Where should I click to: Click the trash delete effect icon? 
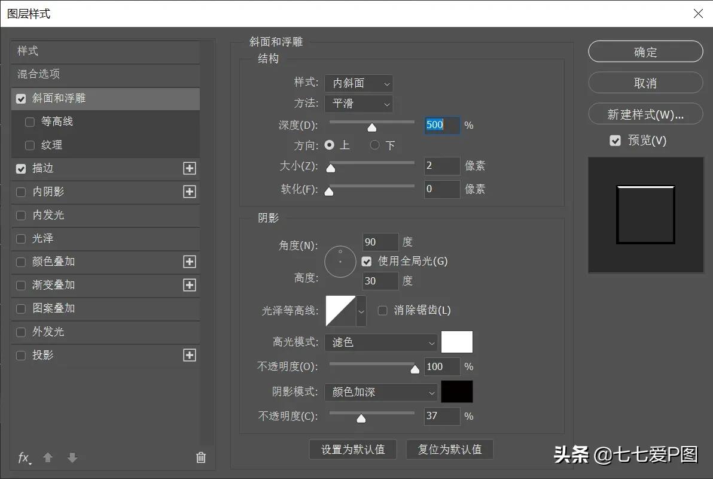coord(201,457)
